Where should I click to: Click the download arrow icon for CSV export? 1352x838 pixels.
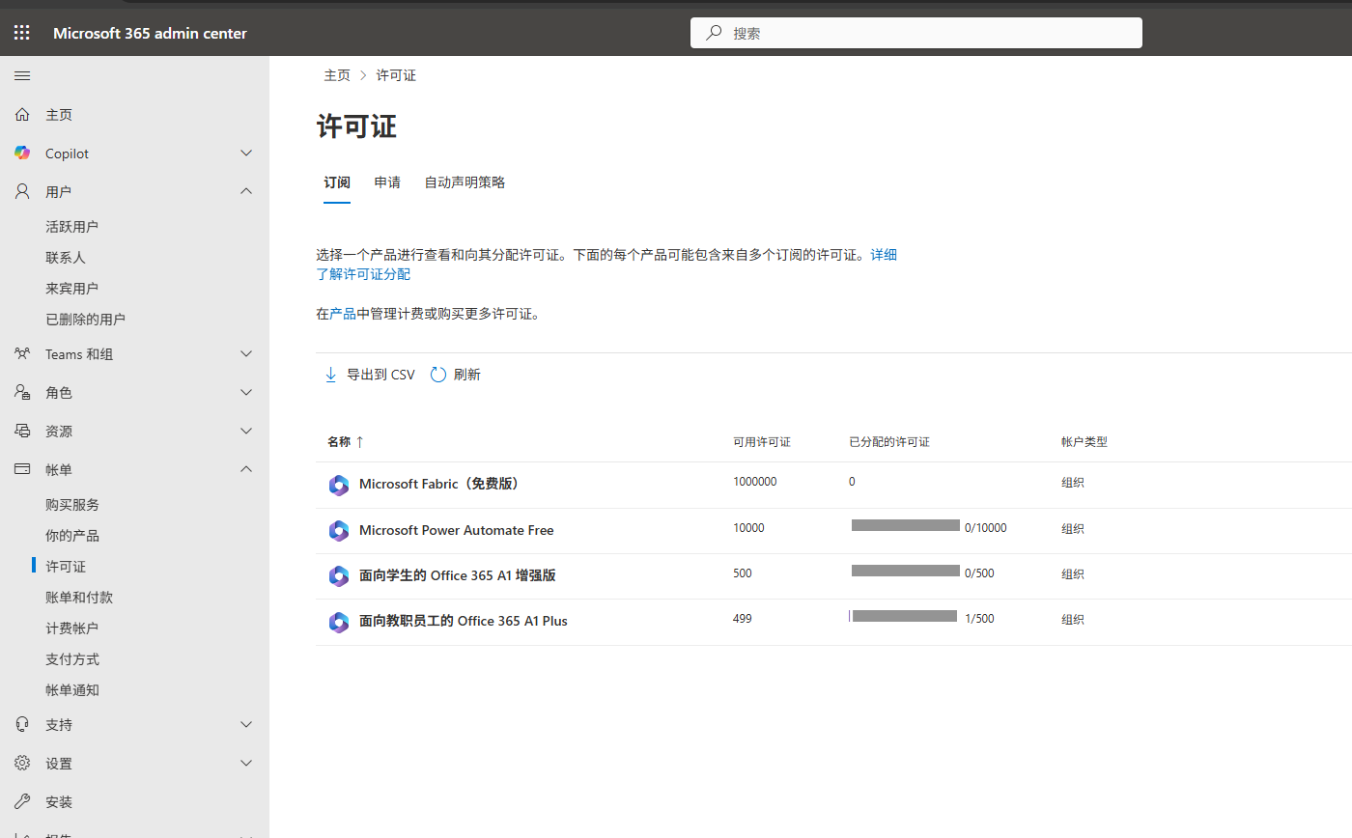point(331,375)
